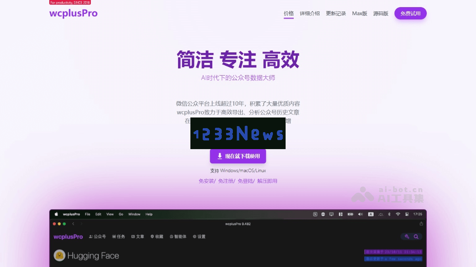Open the wcplusPro app menu in menu bar

click(x=71, y=214)
